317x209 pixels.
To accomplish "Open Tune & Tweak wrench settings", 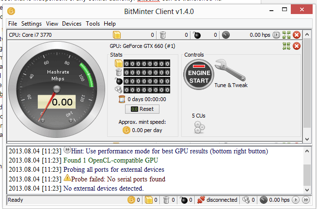I will (x=230, y=70).
